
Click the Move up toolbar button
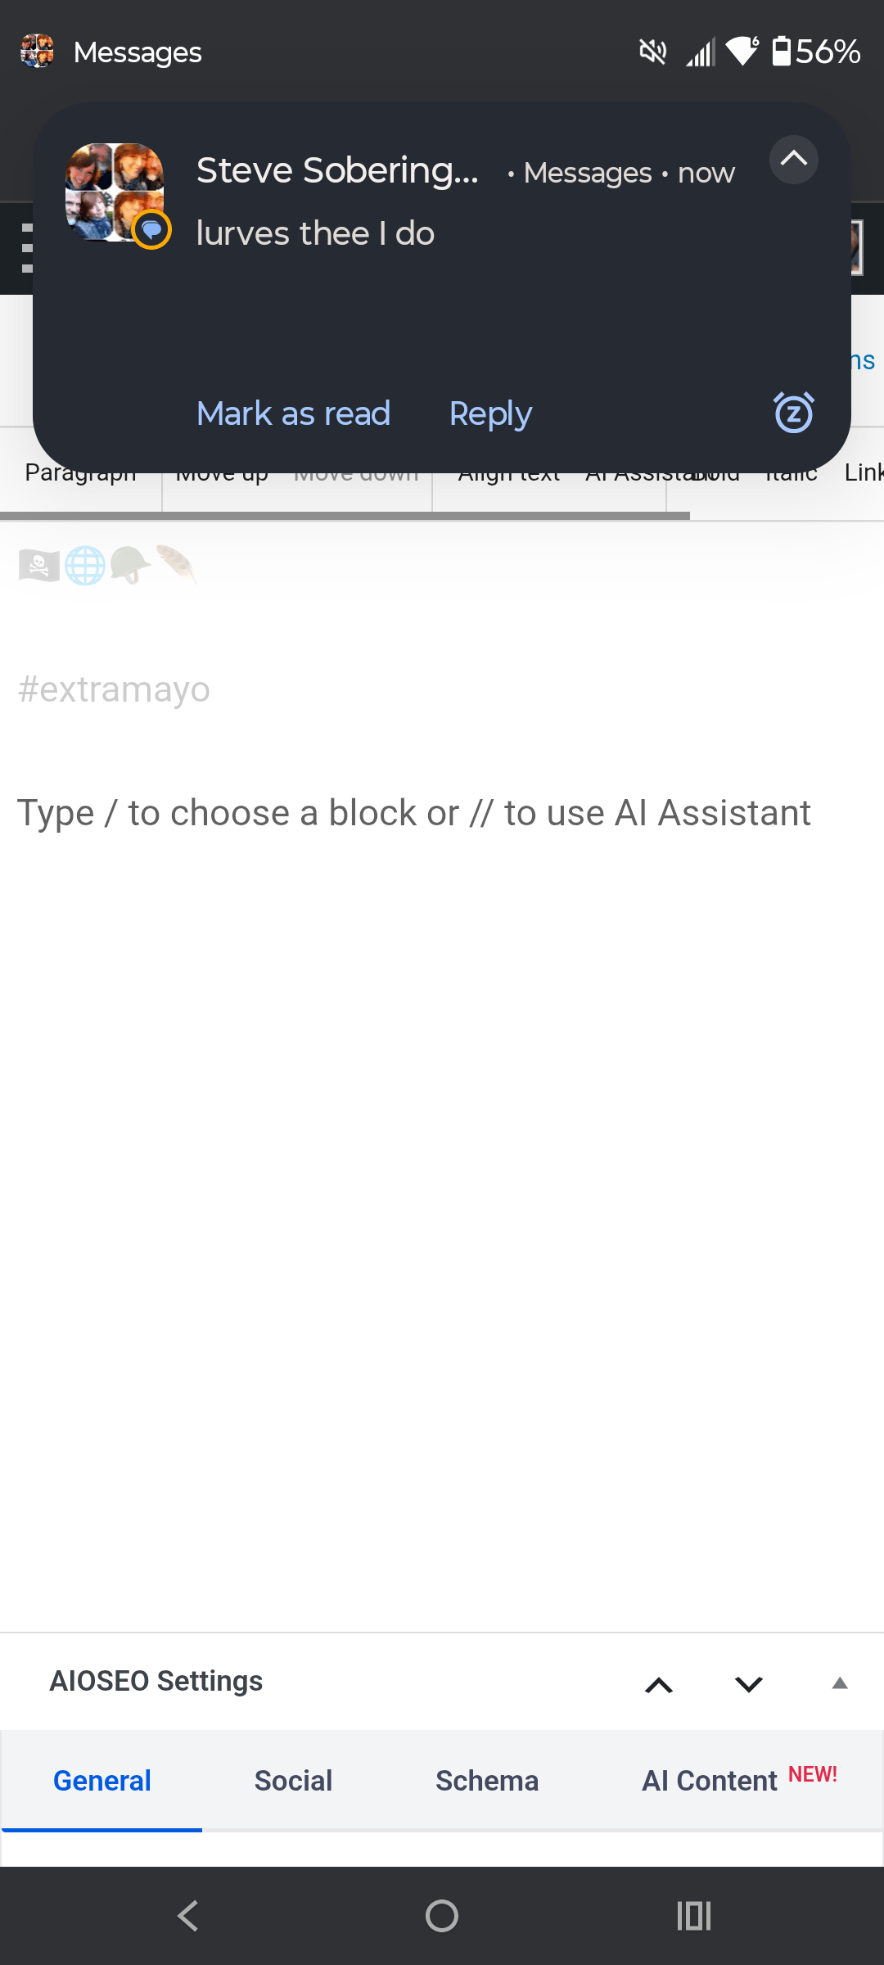tap(222, 478)
